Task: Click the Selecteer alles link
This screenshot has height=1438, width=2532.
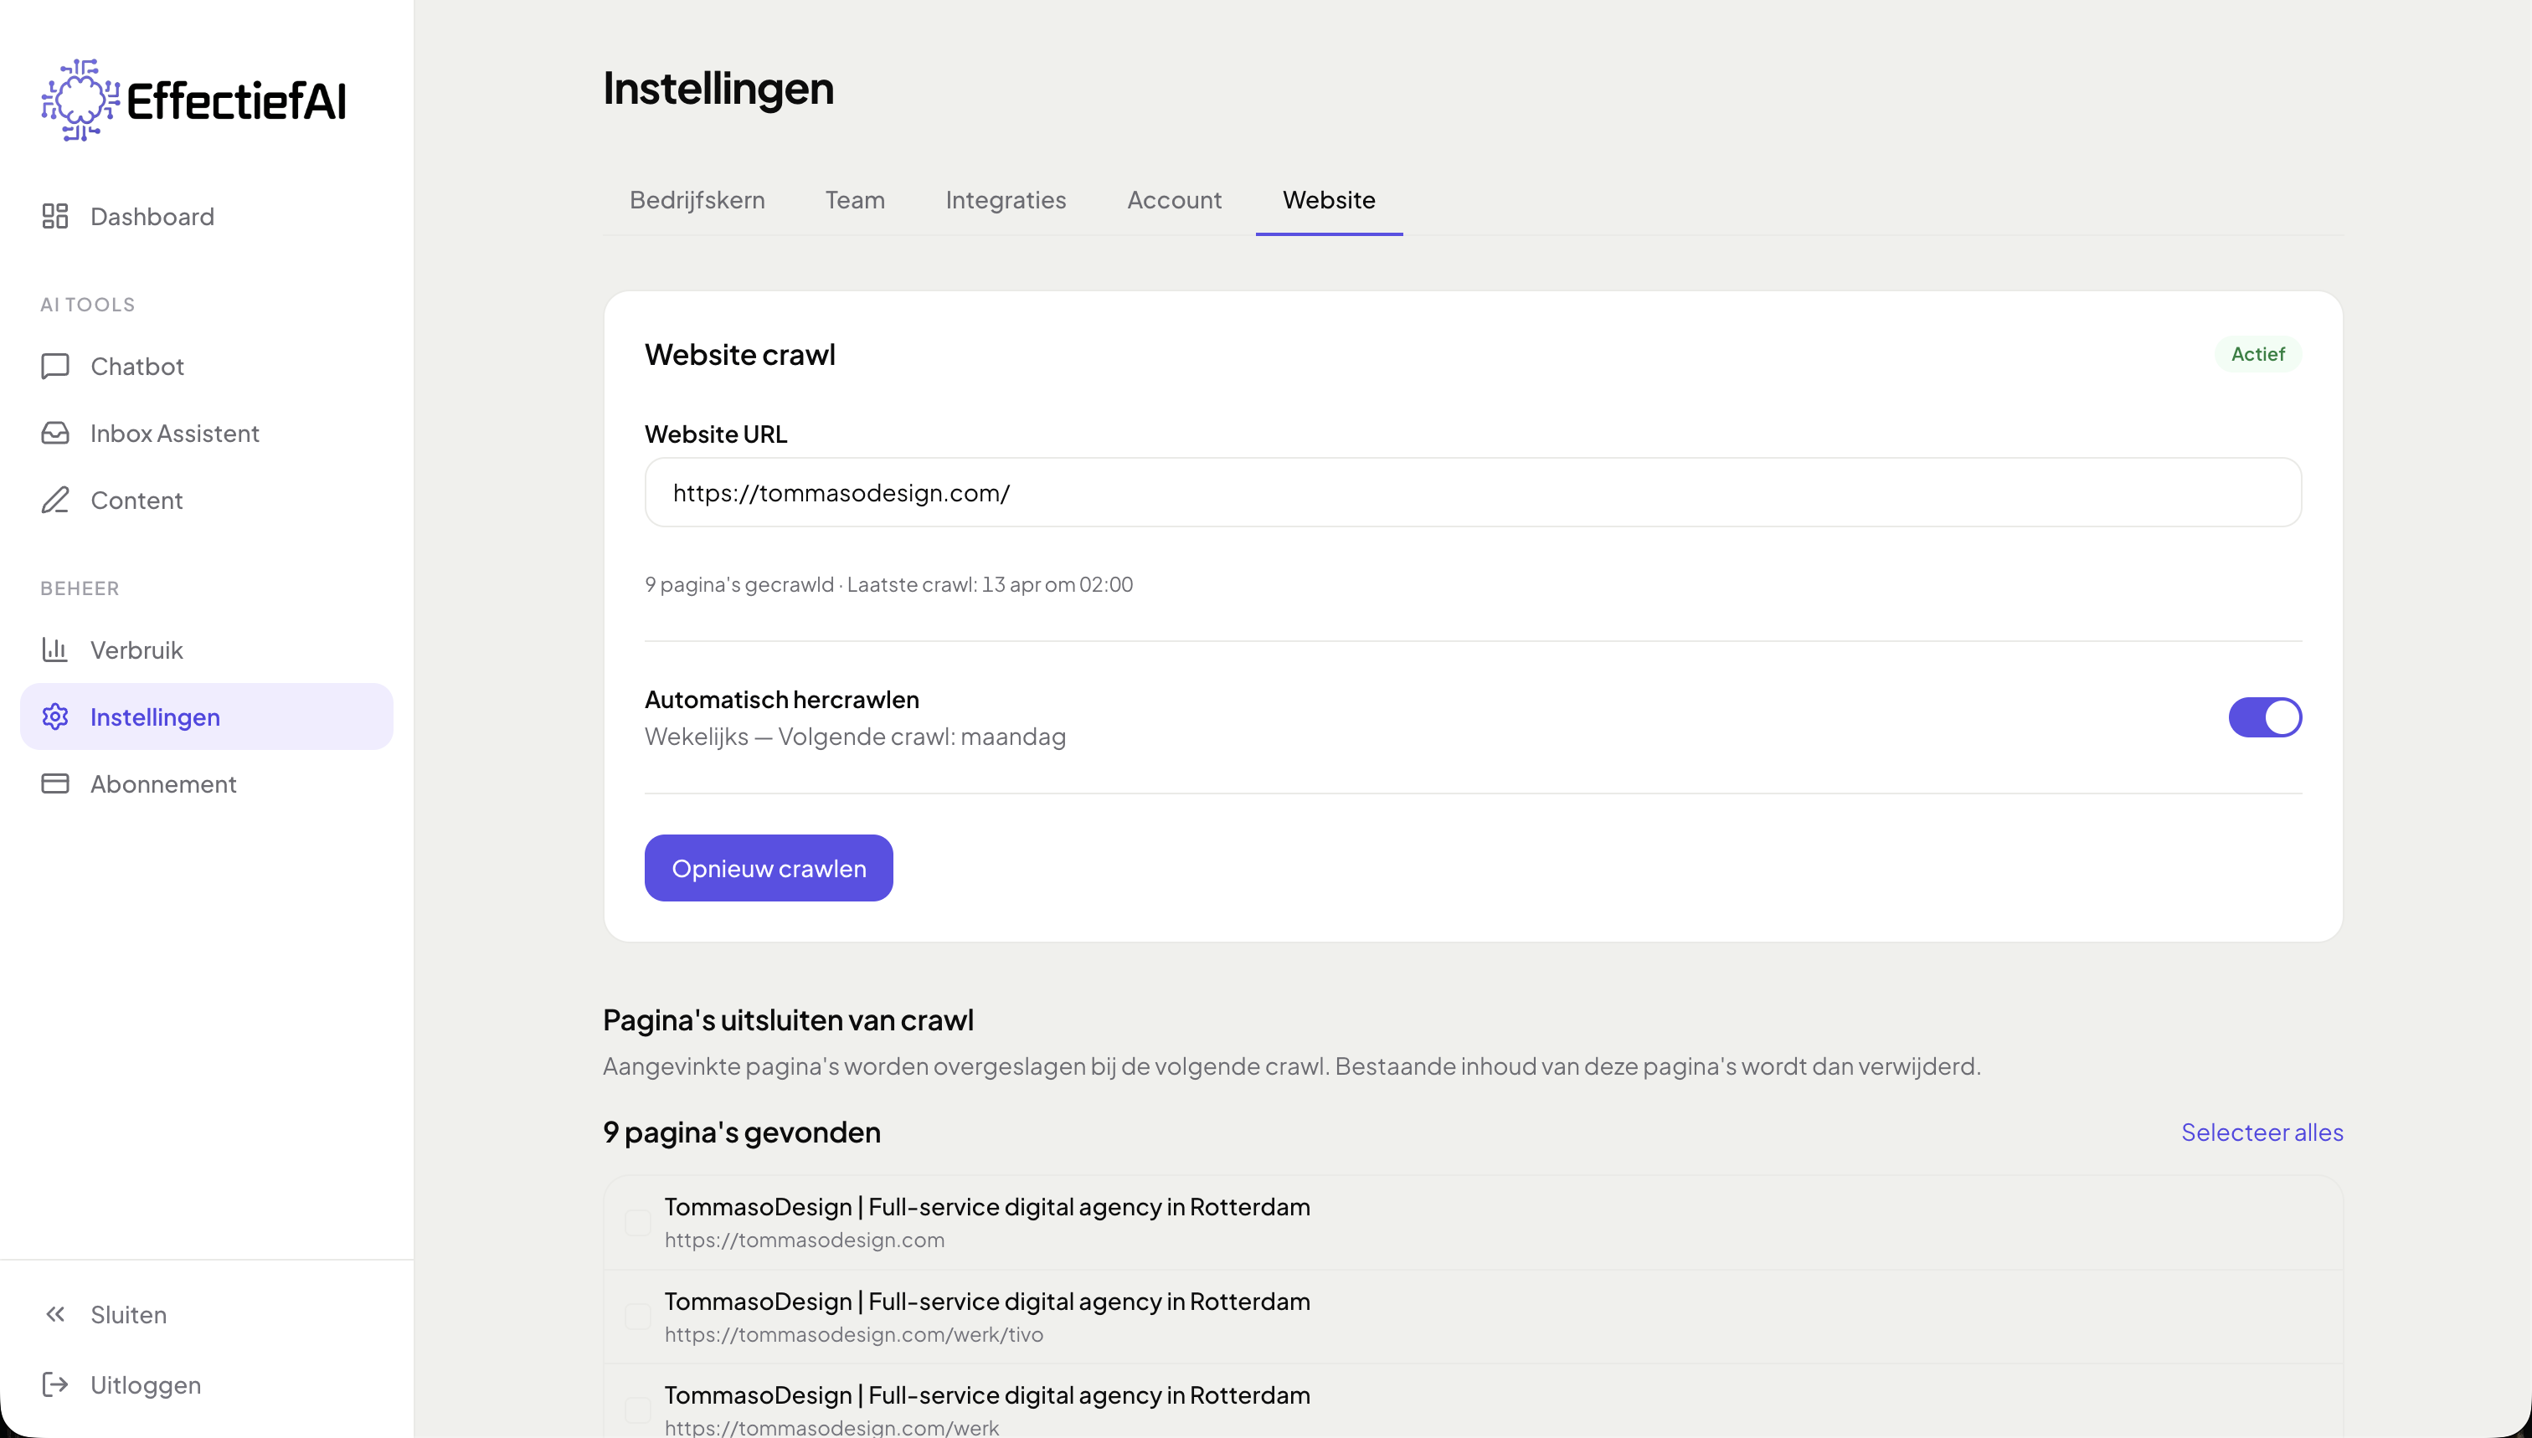Action: 2262,1132
